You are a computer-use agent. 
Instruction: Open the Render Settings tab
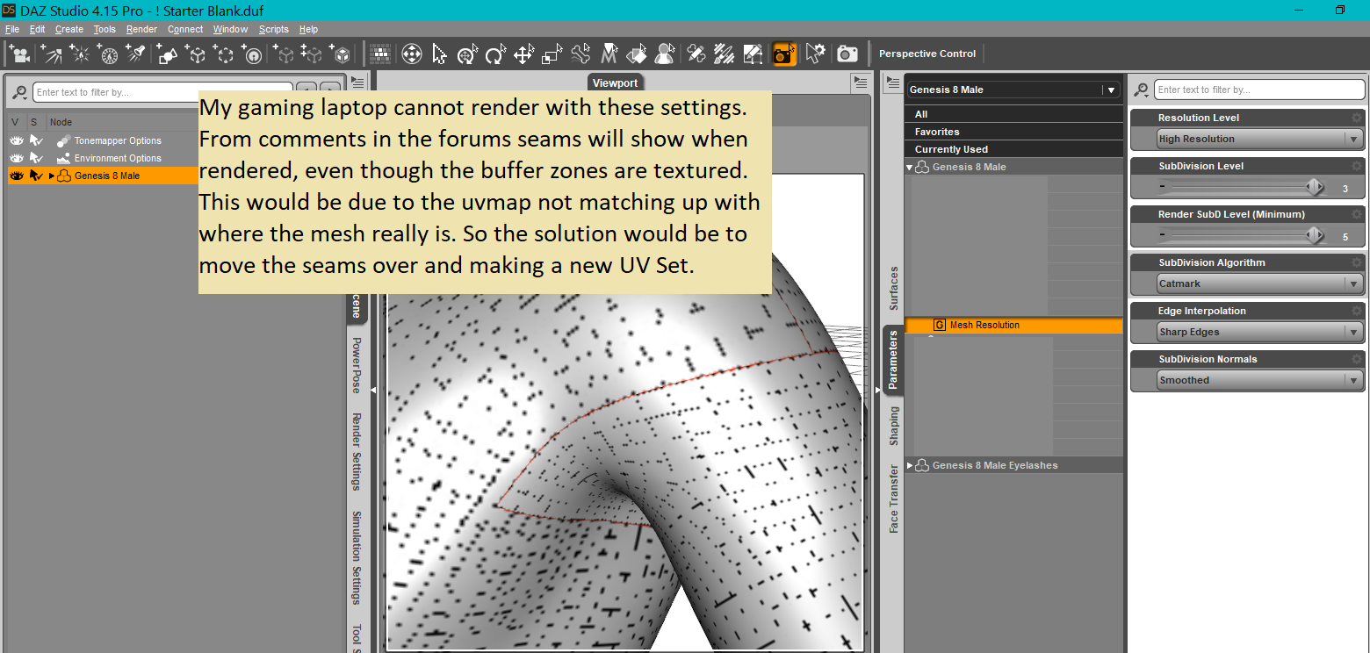pyautogui.click(x=357, y=451)
